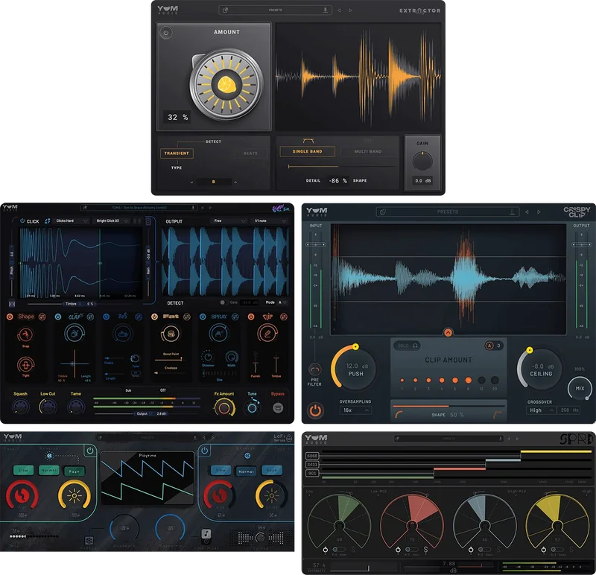This screenshot has width=596, height=575.
Task: Select the green Slow speed button
Action: pos(24,470)
